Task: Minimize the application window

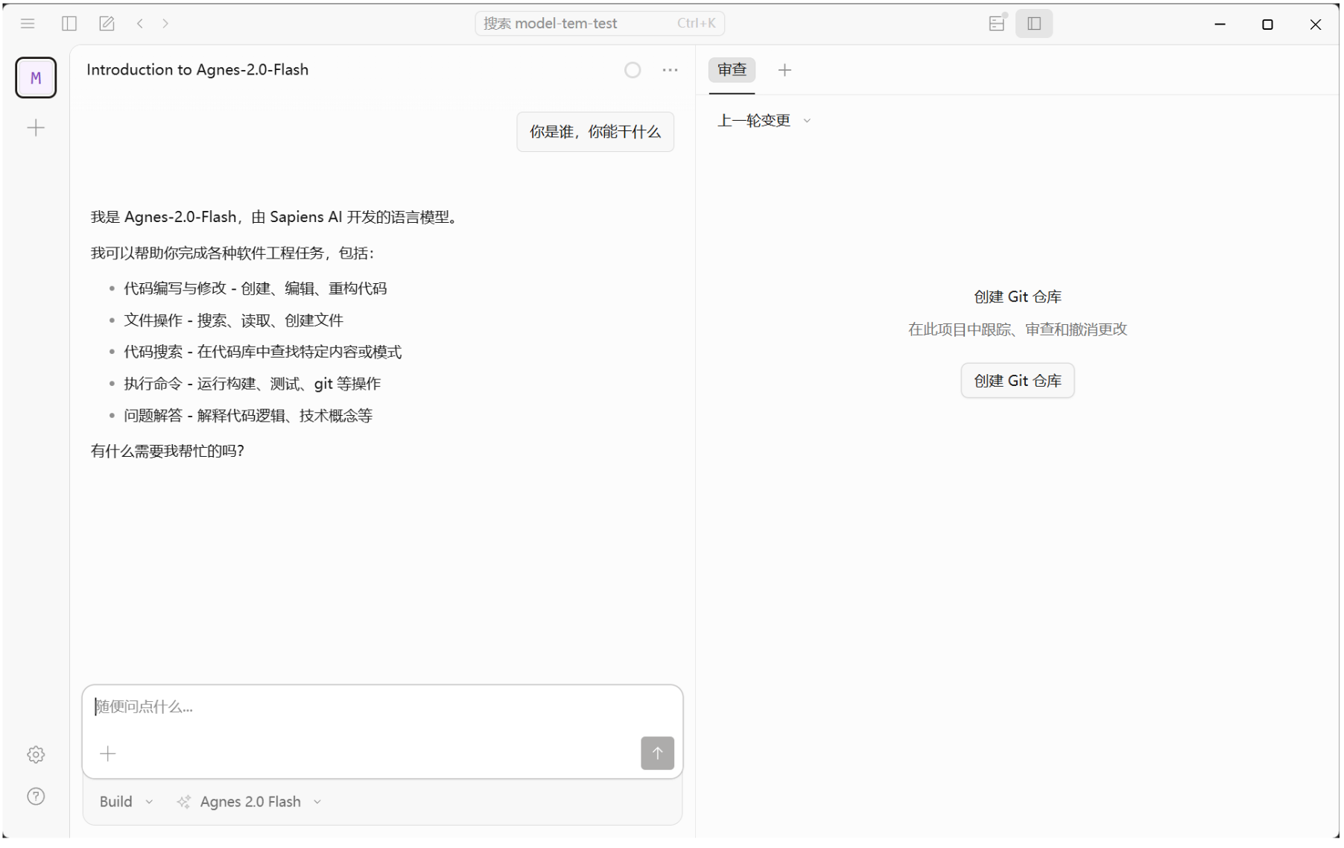Action: coord(1220,24)
